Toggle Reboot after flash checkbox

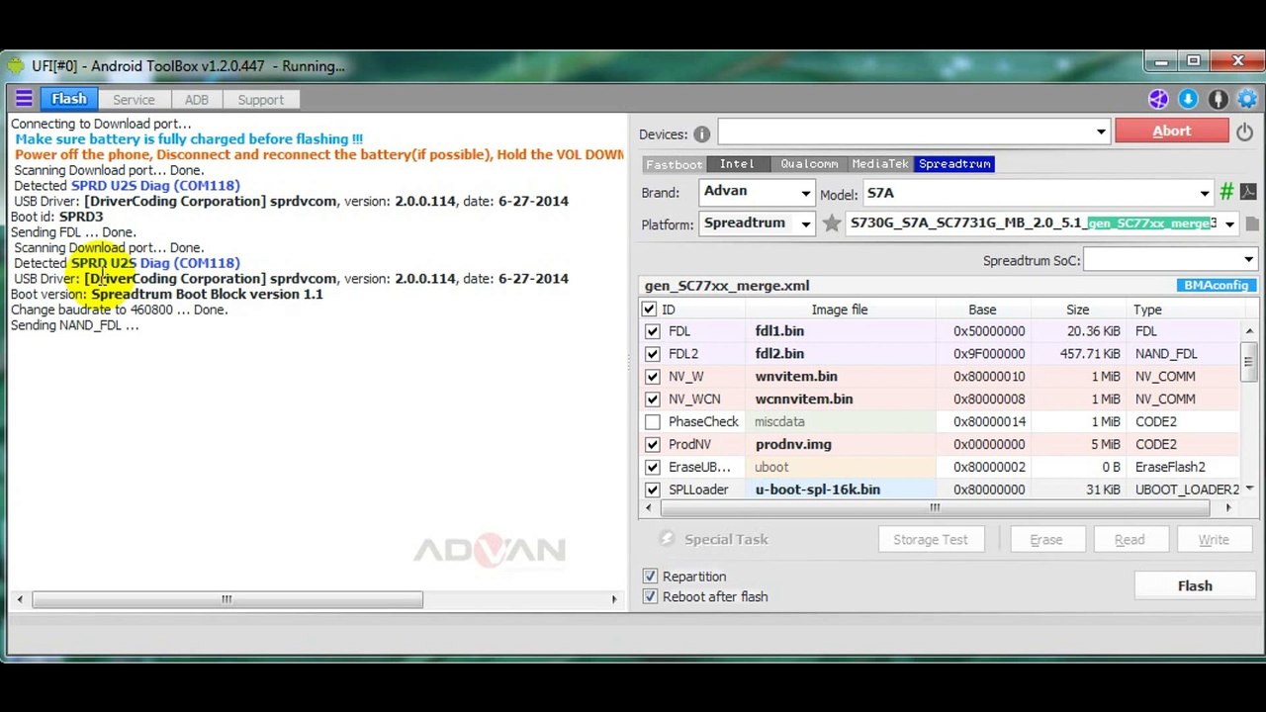coord(650,597)
